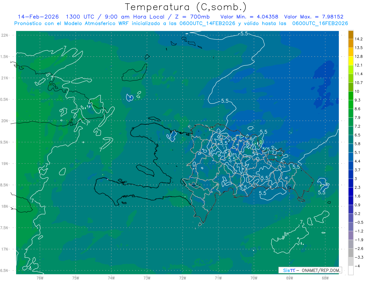Click the "11.4" colorbar value
The width and height of the screenshot is (365, 282).
click(x=359, y=74)
